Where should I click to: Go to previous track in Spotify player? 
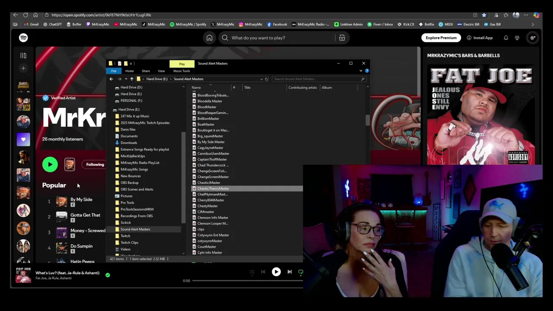pos(263,272)
